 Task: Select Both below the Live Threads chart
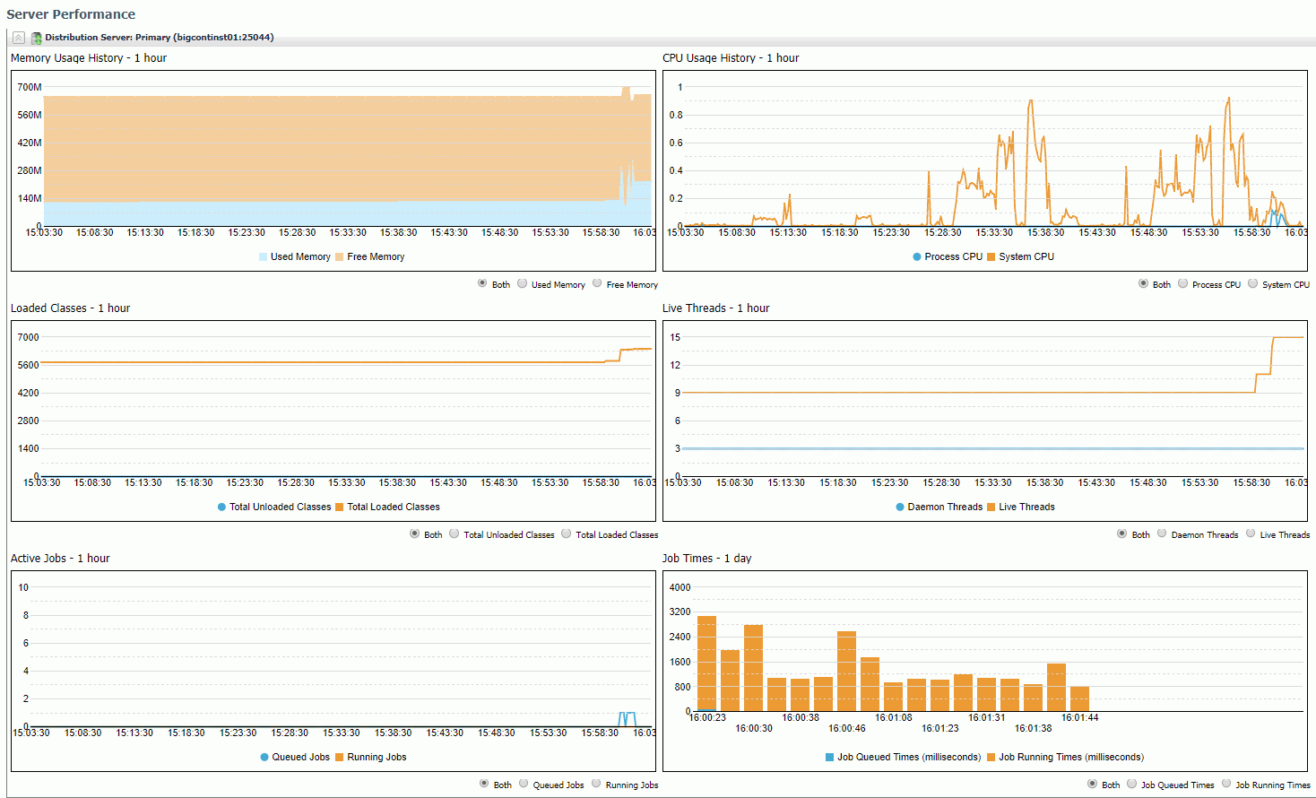point(1122,533)
